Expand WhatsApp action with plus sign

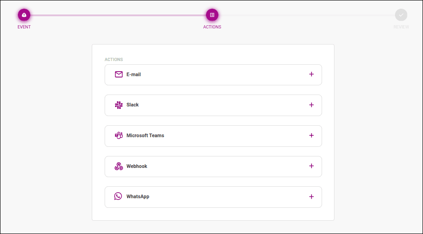(312, 197)
